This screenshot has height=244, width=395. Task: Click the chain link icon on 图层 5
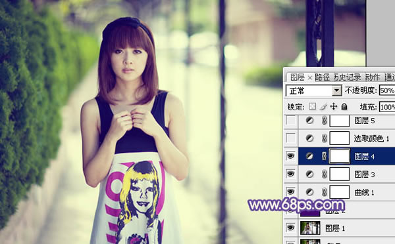(x=324, y=121)
